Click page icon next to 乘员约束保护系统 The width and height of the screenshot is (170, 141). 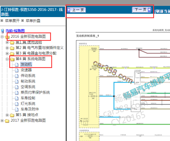coord(17,93)
